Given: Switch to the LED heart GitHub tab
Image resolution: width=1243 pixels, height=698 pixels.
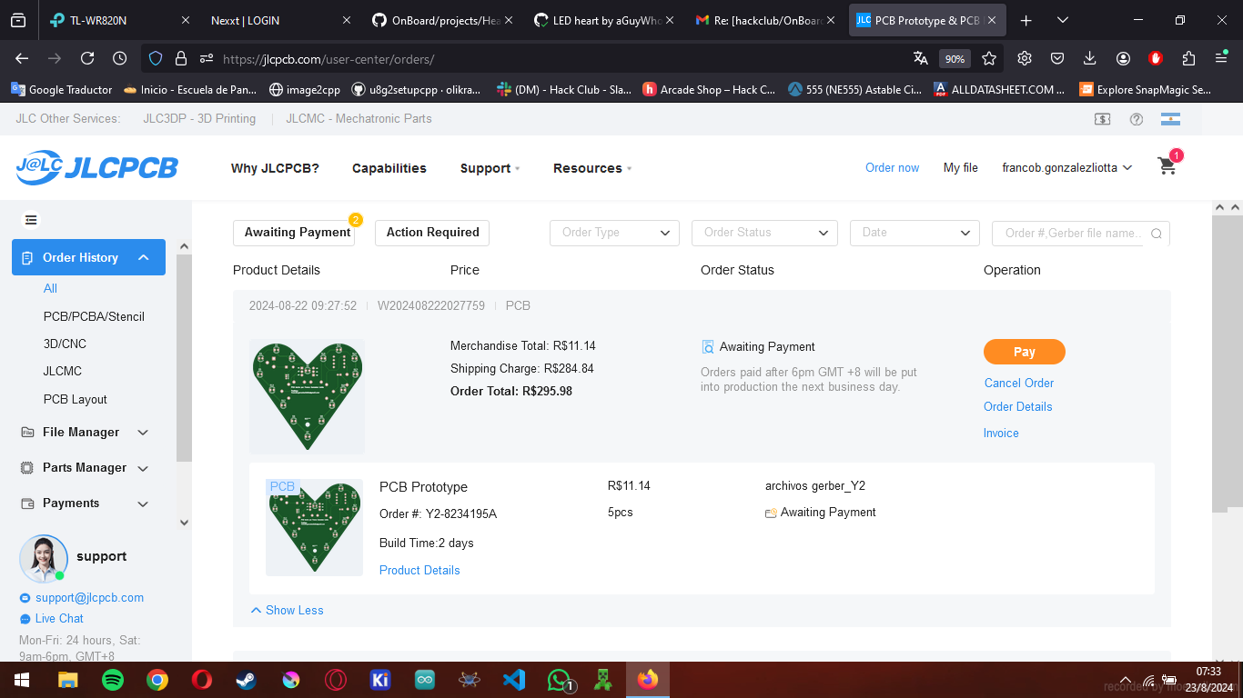Looking at the screenshot, I should click(603, 20).
